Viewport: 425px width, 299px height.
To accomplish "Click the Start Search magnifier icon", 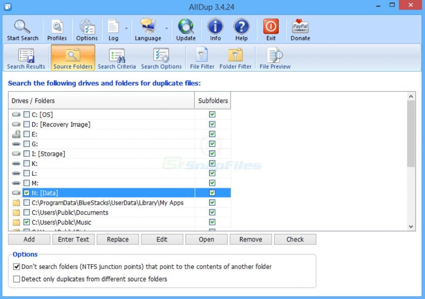I will coord(22,27).
